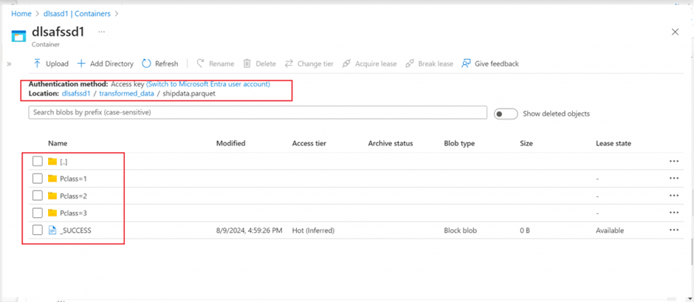Open the ellipsis menu for Pclass=3
Image resolution: width=694 pixels, height=302 pixels.
click(673, 213)
